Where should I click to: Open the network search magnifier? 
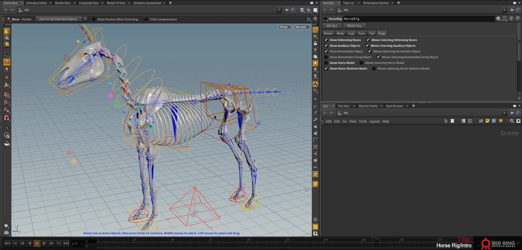coord(512,121)
